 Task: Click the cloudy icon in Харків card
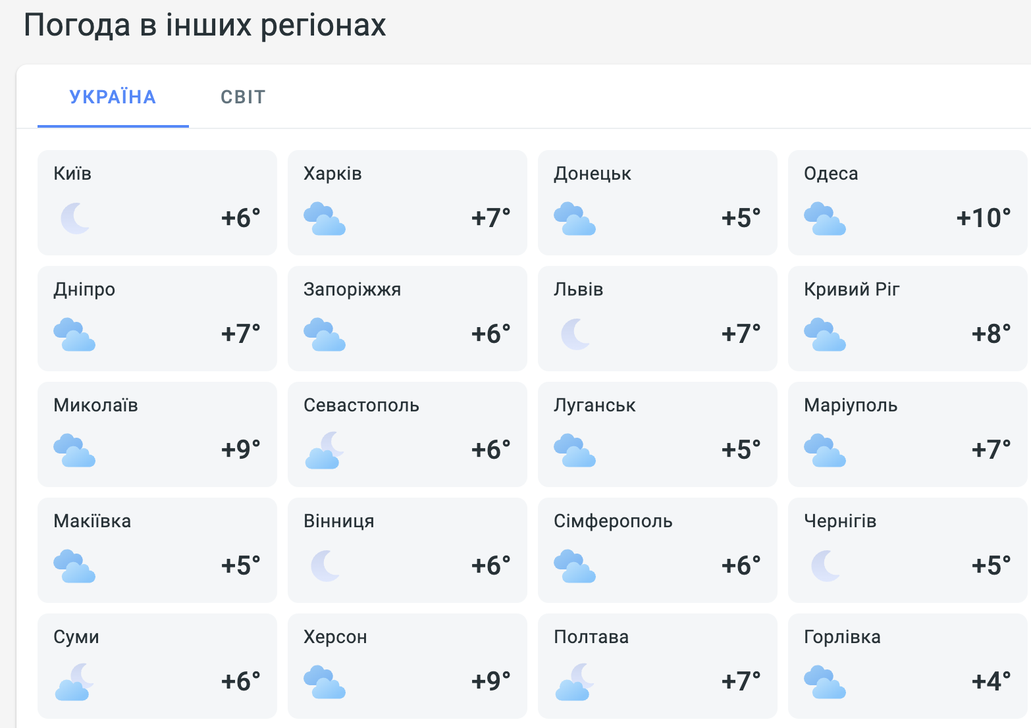[325, 219]
